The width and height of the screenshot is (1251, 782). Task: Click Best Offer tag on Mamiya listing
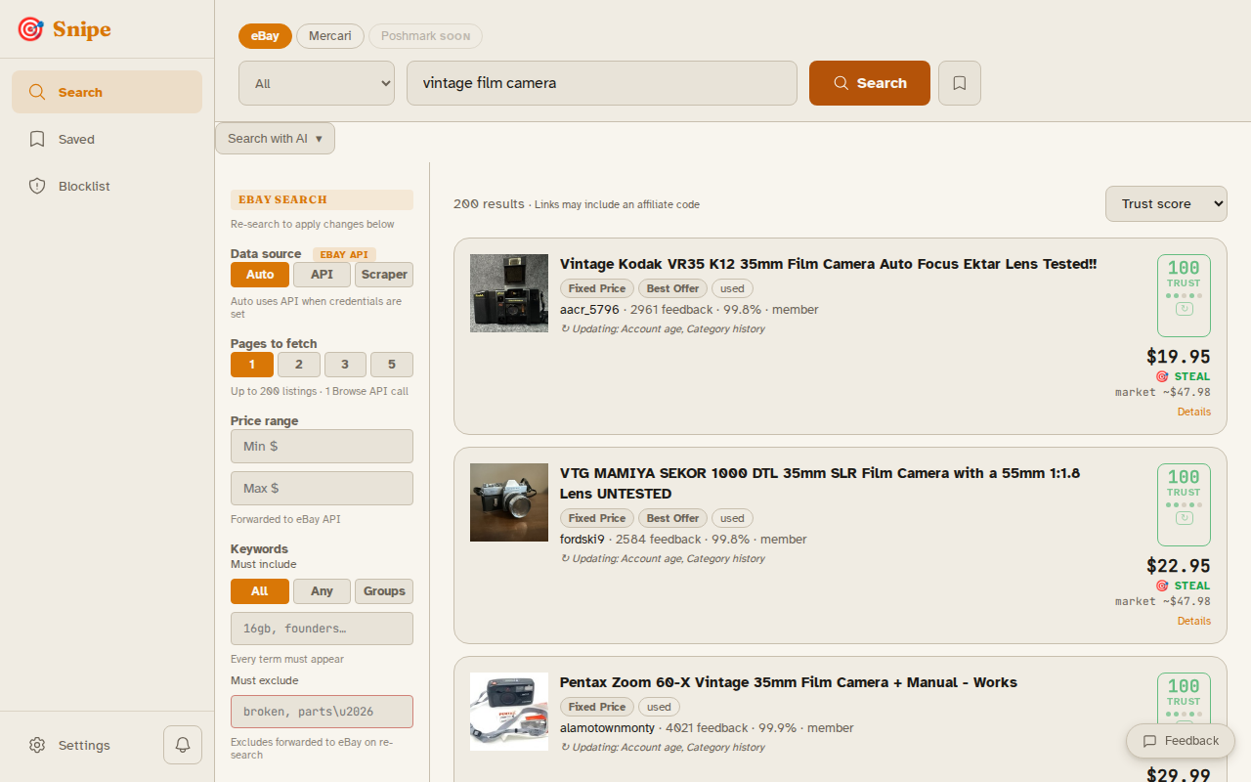pyautogui.click(x=673, y=518)
